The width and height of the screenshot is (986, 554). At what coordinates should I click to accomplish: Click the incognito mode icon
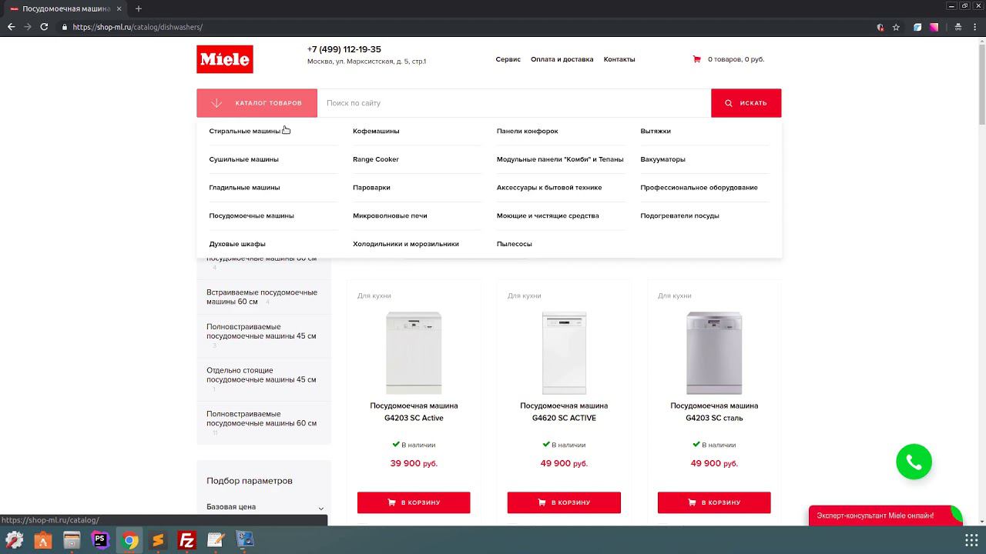[x=958, y=27]
